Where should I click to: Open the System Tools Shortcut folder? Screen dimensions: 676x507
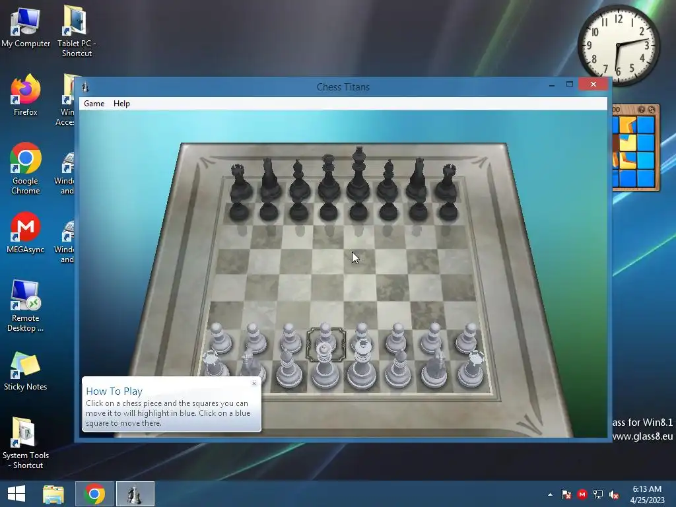26,443
